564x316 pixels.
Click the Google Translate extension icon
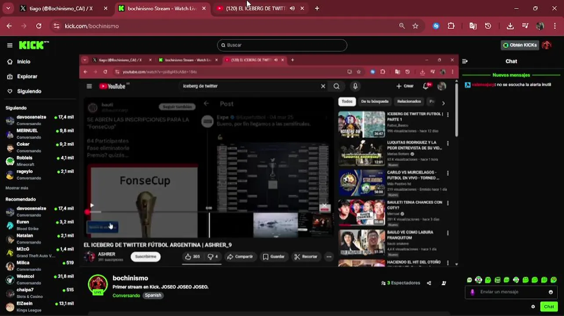[x=473, y=26]
